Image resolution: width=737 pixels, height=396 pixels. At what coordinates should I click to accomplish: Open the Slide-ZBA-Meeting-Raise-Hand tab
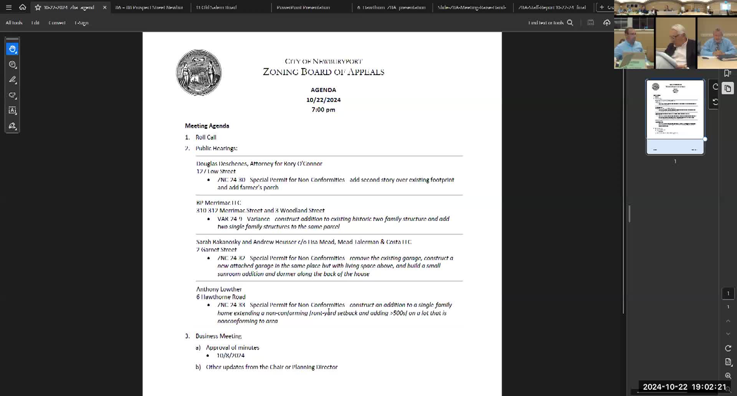pos(472,7)
